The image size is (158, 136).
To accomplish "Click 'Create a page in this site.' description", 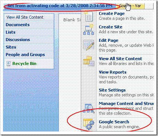I will [122, 18].
